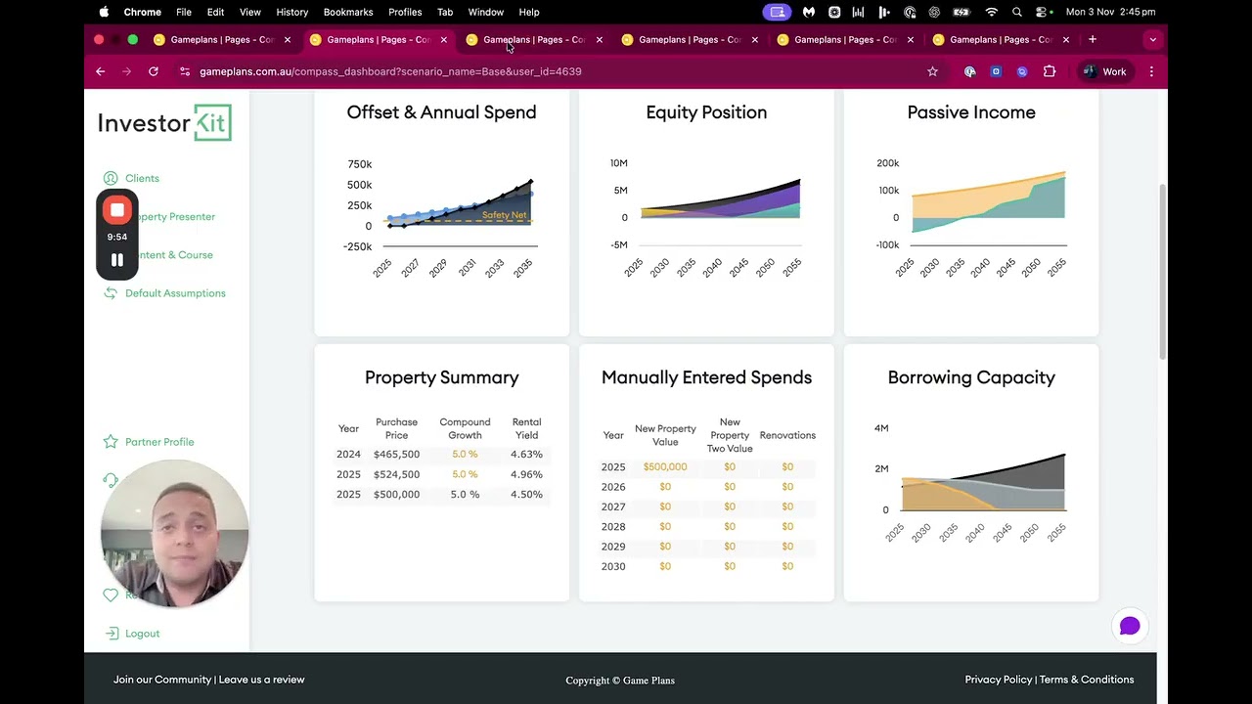Viewport: 1252px width, 704px height.
Task: Go back with browser back arrow
Action: pyautogui.click(x=100, y=71)
